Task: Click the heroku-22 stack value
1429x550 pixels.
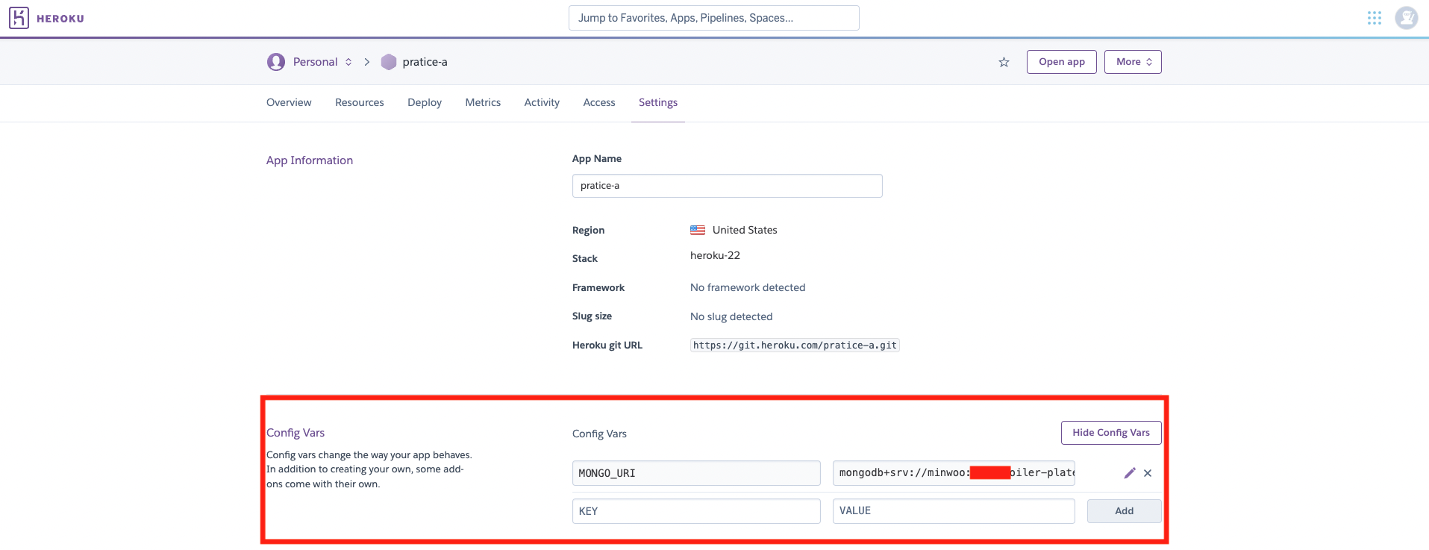Action: click(x=715, y=255)
